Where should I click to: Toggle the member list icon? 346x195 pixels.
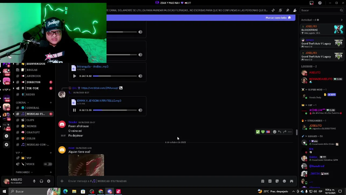tap(295, 10)
